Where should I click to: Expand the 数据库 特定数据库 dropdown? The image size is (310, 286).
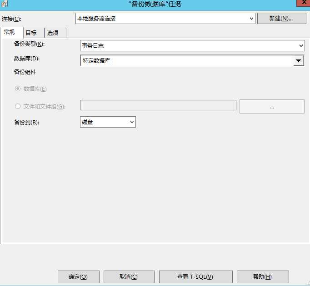299,61
